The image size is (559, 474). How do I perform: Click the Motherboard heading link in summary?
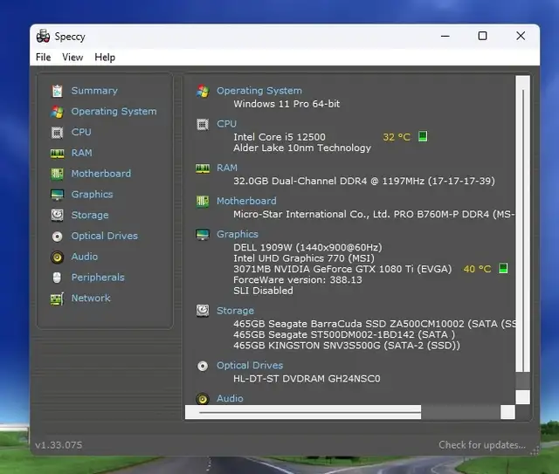tap(246, 201)
